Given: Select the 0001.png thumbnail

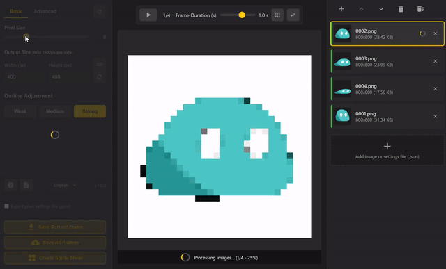Looking at the screenshot, I should click(x=342, y=116).
